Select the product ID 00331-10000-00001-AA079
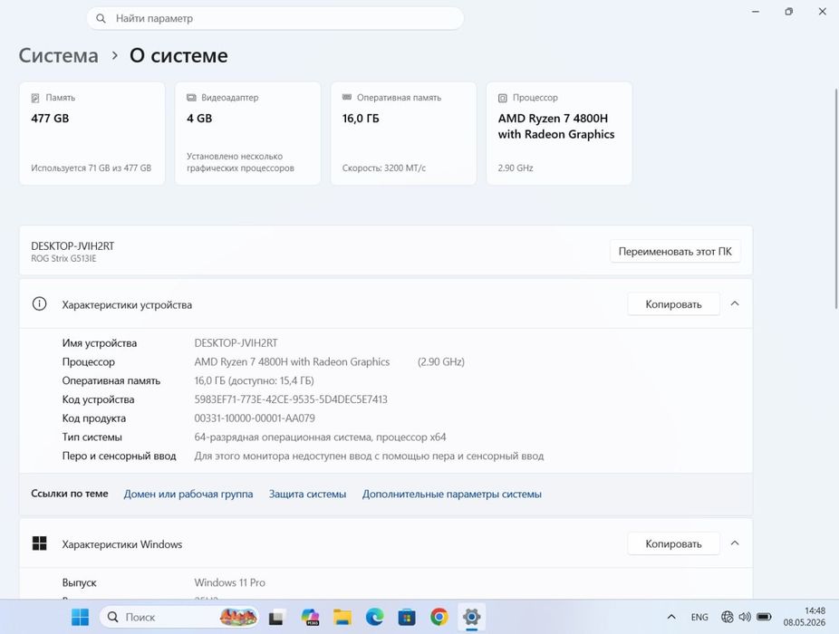This screenshot has height=634, width=839. (x=255, y=418)
